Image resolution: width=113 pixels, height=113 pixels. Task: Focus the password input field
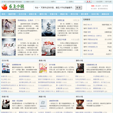point(79,2)
